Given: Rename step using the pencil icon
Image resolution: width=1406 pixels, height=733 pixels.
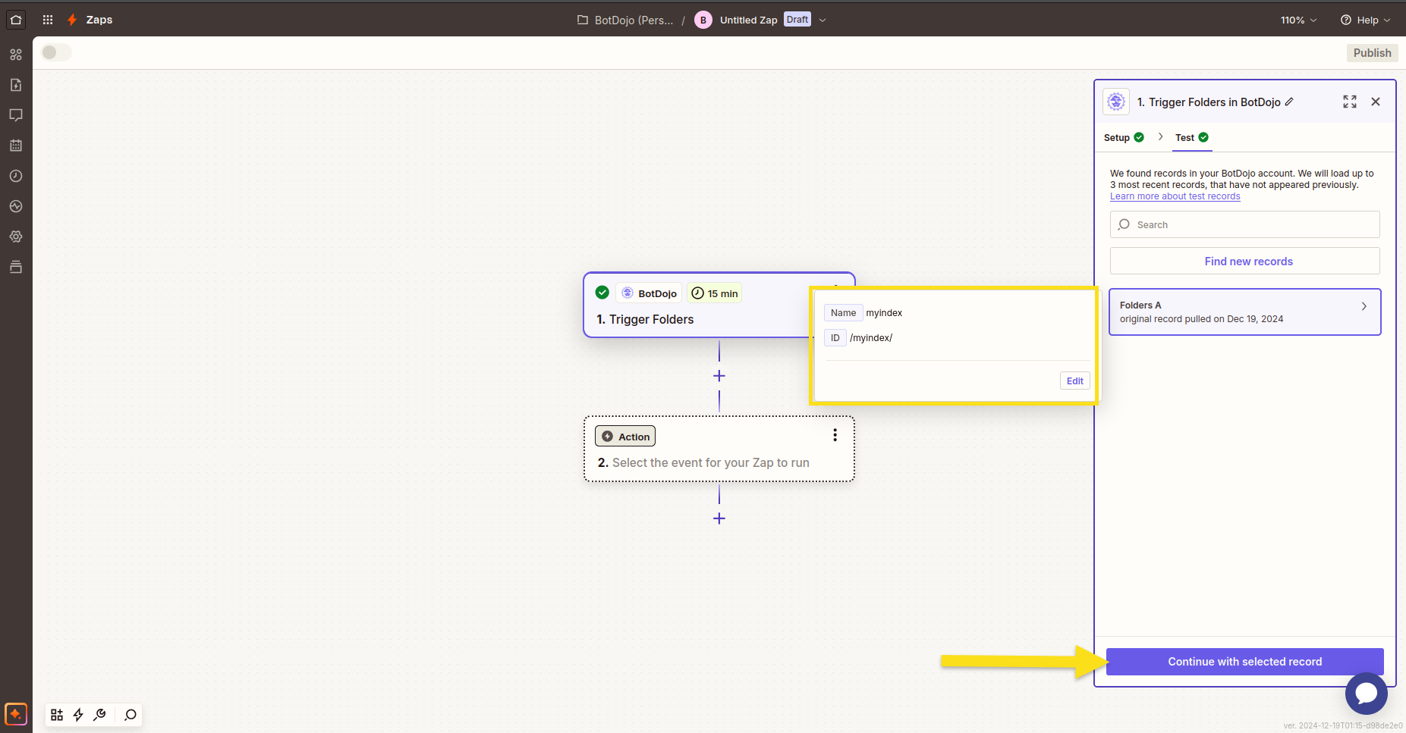Looking at the screenshot, I should pos(1289,102).
